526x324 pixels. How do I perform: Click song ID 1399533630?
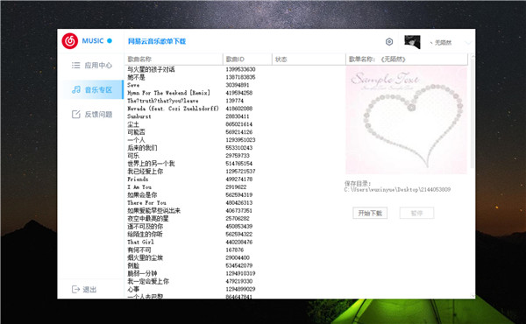click(240, 69)
